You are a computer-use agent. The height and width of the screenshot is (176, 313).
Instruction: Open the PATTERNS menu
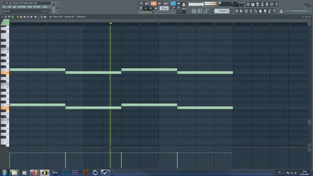point(22,7)
